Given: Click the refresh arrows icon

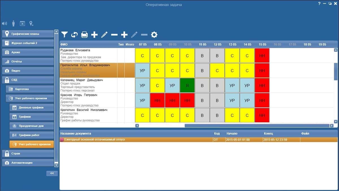Looking at the screenshot, I should [x=74, y=35].
